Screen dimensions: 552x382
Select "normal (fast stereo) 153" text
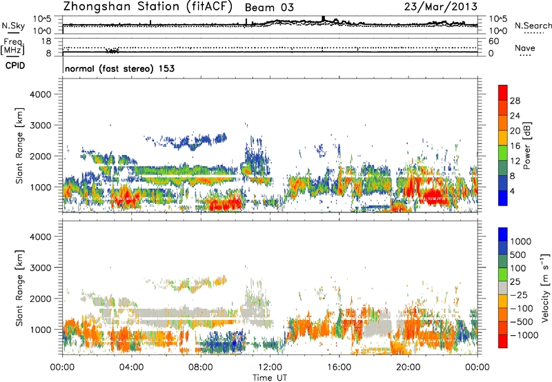[x=119, y=68]
